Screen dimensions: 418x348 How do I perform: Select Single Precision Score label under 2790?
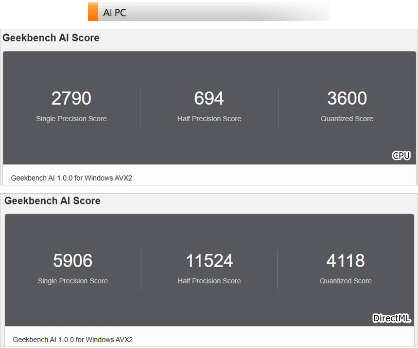tap(71, 118)
